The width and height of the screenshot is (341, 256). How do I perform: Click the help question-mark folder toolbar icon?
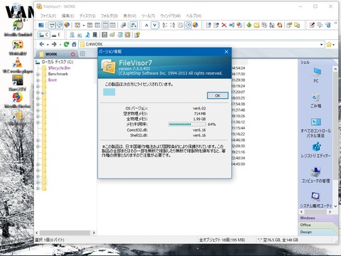[137, 35]
